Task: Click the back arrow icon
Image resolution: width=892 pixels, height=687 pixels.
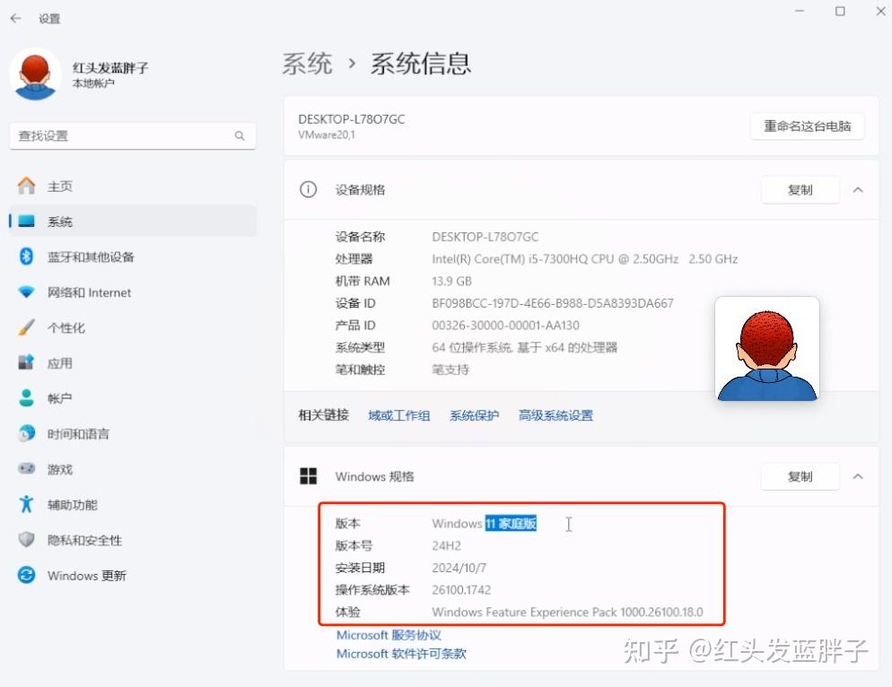Action: (16, 18)
